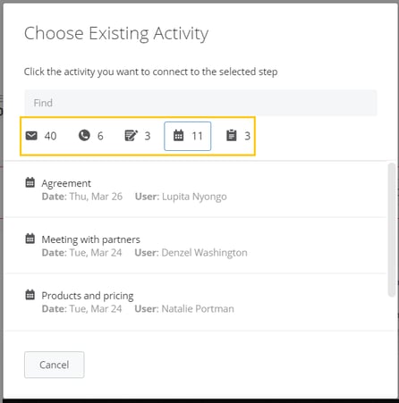Choose the Products and pricing activity
Viewport: 399px width, 403px height.
[x=196, y=302]
